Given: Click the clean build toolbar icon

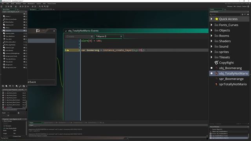Looking at the screenshot, I should [28, 7].
